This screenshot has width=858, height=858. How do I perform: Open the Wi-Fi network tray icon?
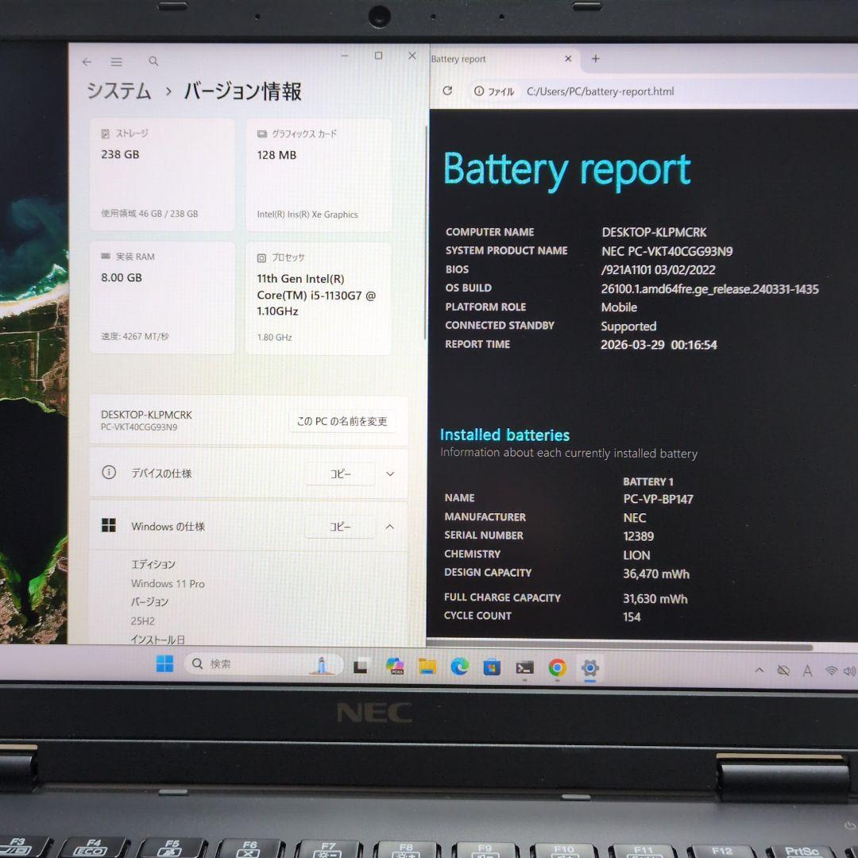[x=831, y=671]
